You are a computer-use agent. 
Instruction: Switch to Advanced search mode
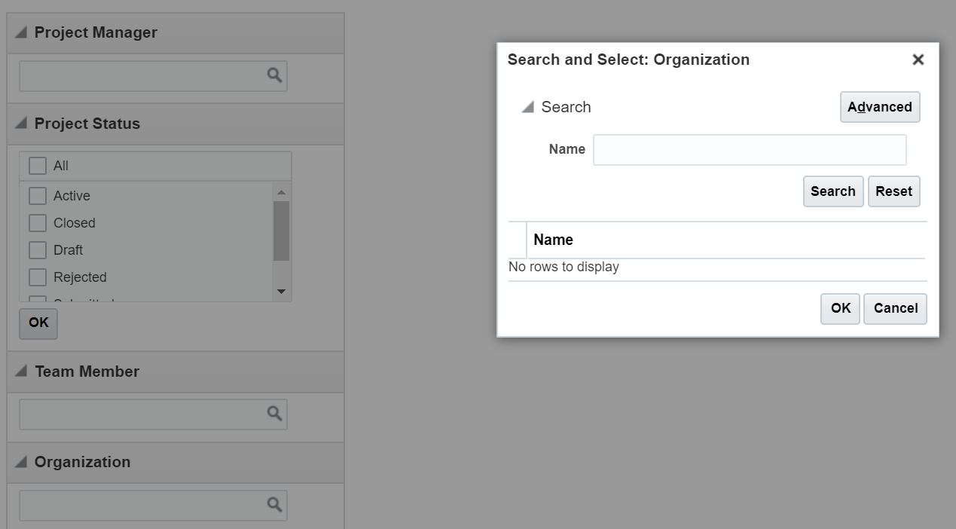pos(879,107)
